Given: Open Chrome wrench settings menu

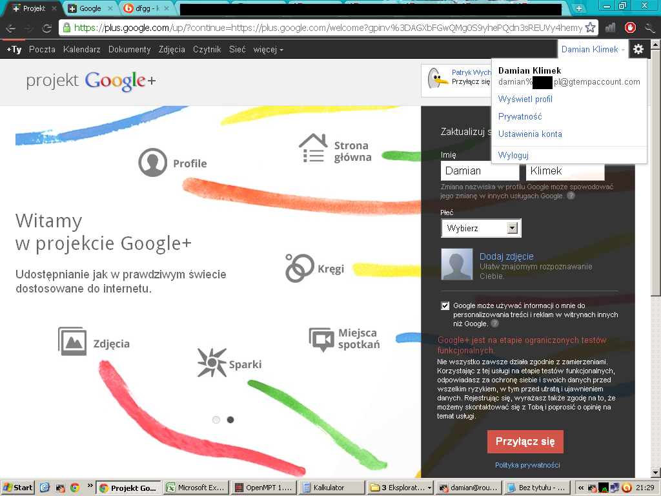Looking at the screenshot, I should [649, 28].
